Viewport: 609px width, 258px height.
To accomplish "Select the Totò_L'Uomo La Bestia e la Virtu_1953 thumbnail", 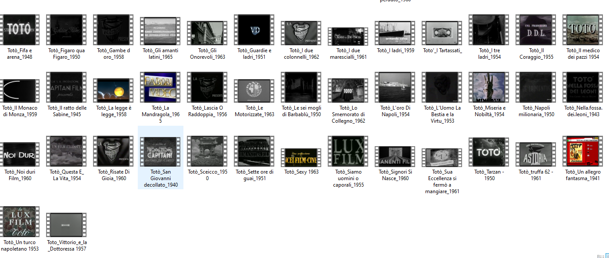I will (442, 87).
